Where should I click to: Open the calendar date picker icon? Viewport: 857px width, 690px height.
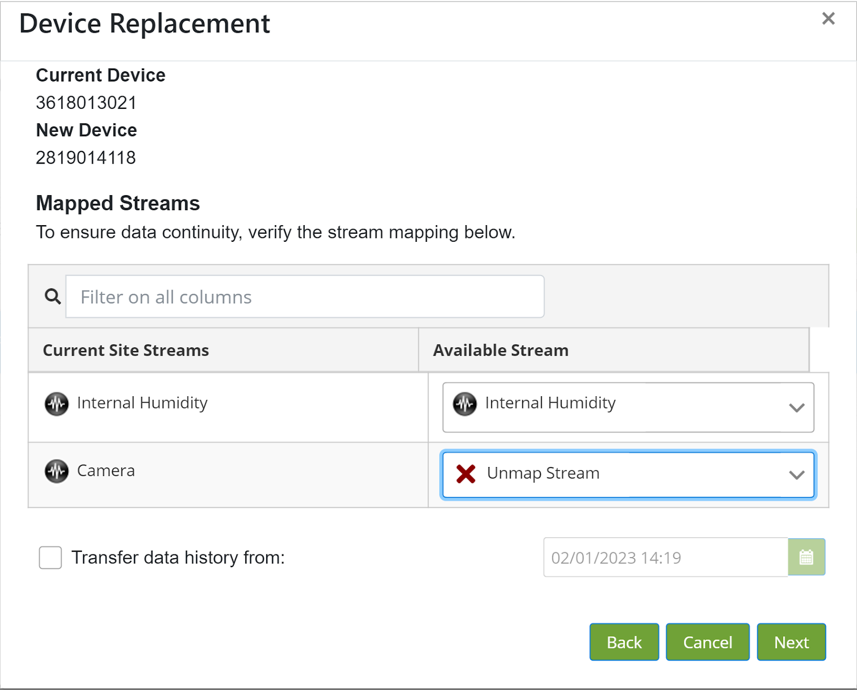pos(806,558)
